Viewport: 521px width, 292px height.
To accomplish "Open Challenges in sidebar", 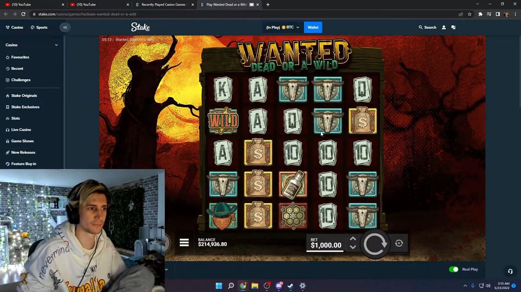I will coord(18,80).
